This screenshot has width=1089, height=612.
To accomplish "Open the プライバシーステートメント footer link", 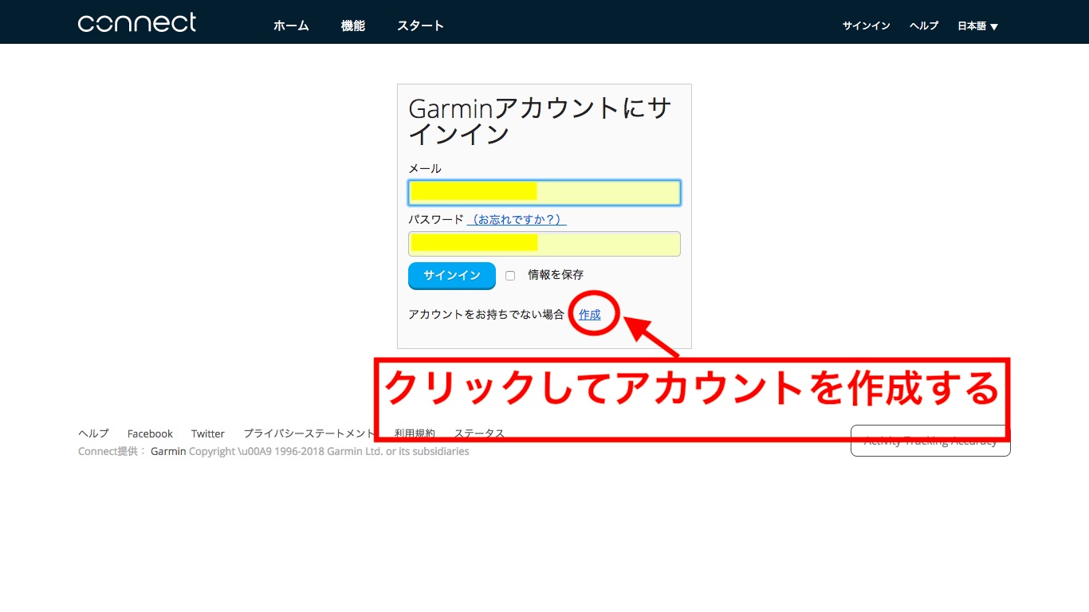I will [309, 433].
